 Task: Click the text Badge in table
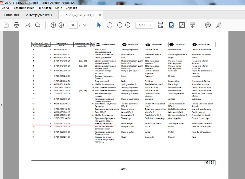(124, 81)
